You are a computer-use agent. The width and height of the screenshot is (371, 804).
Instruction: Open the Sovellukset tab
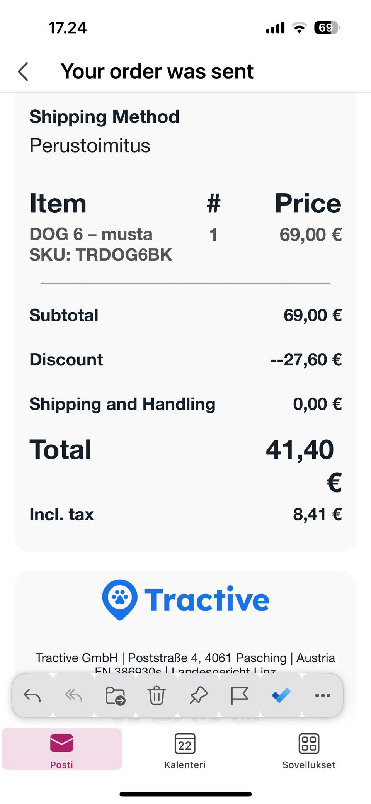[x=309, y=749]
